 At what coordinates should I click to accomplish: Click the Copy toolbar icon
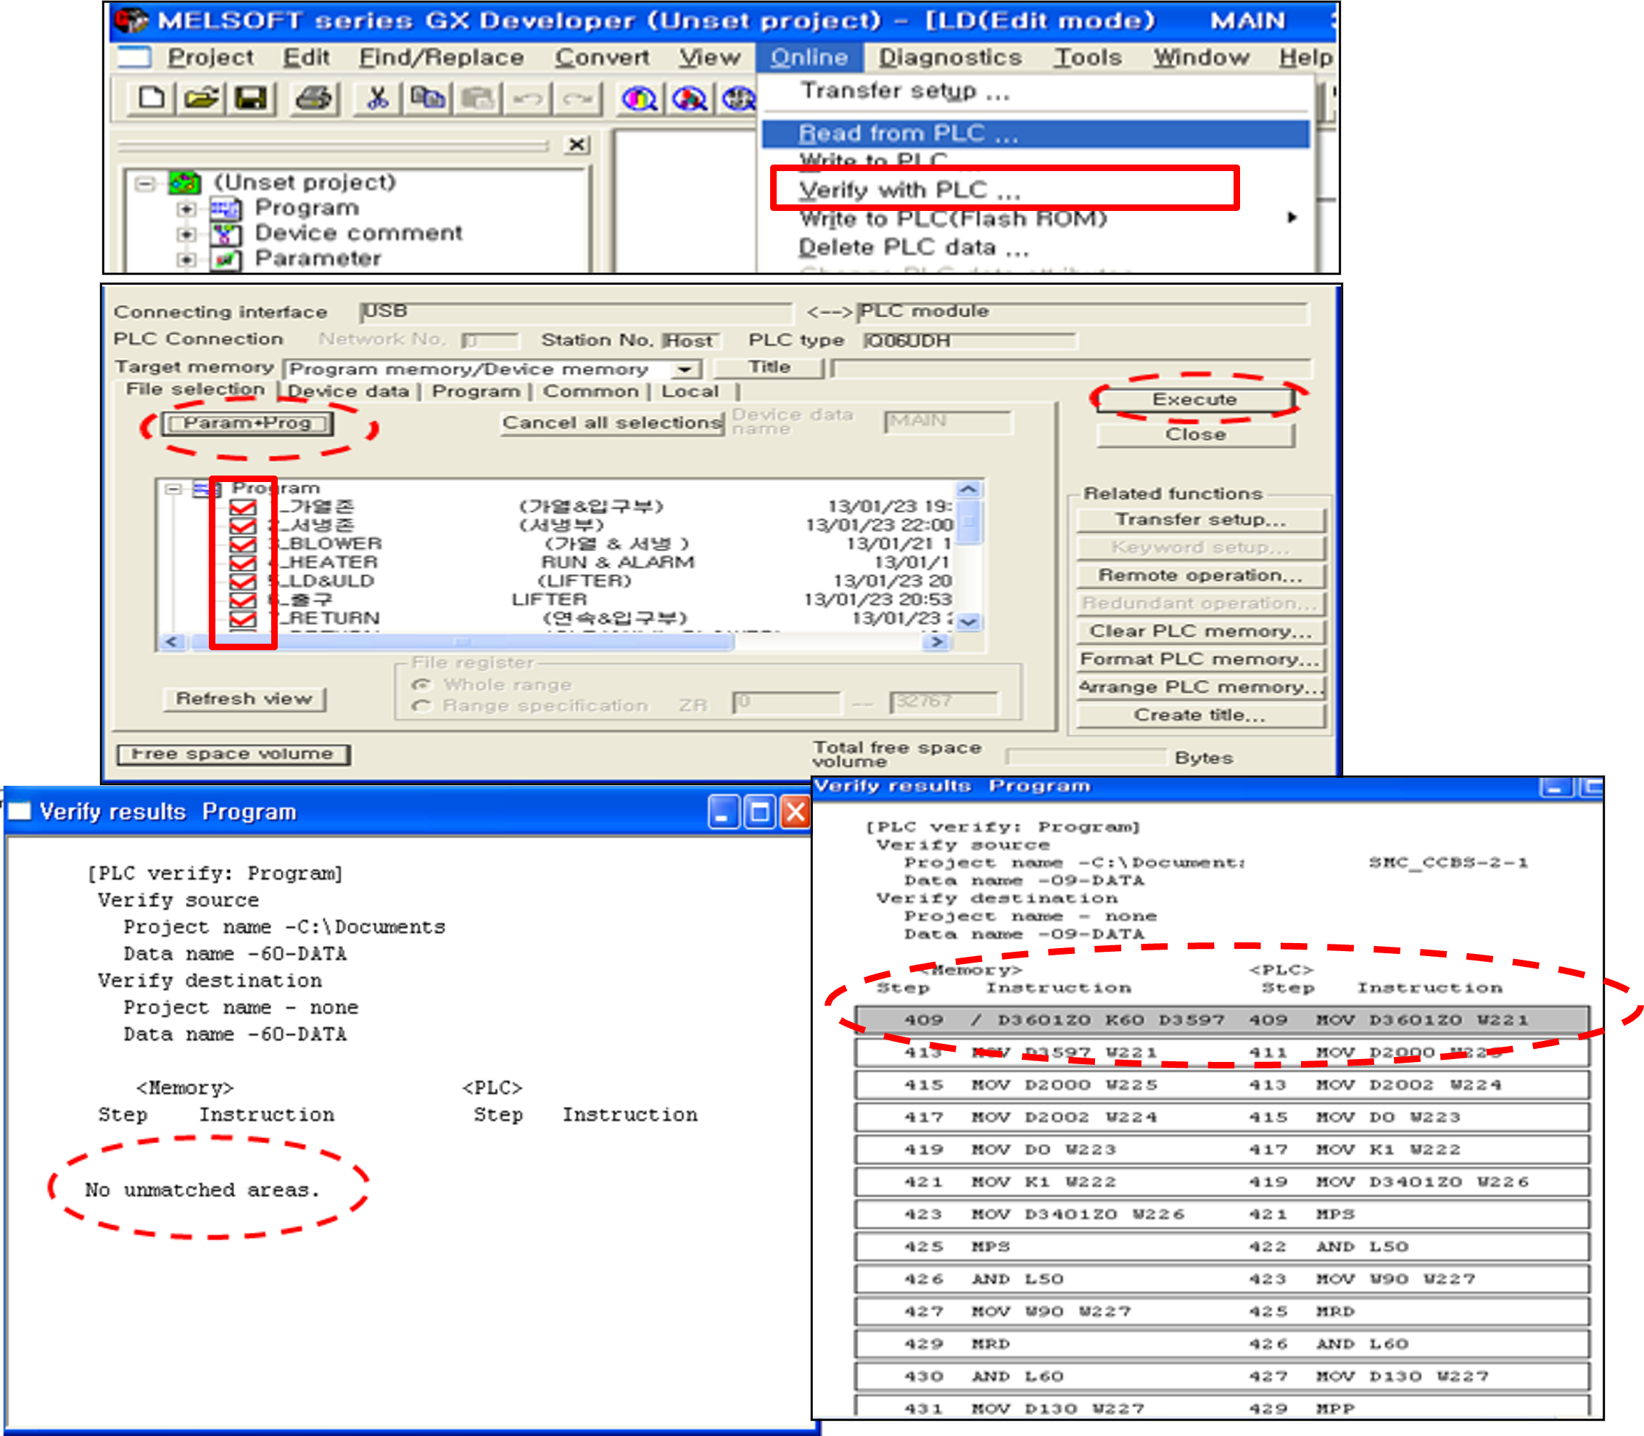point(427,99)
